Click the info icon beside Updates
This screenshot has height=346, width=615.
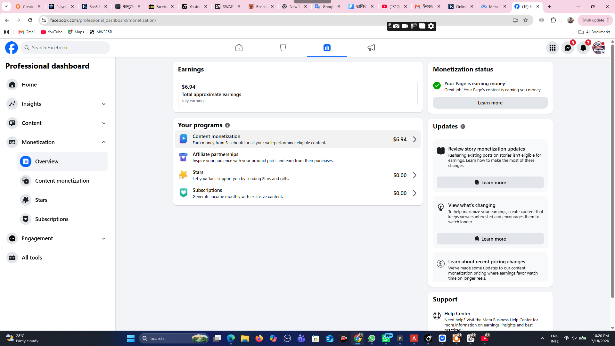463,127
